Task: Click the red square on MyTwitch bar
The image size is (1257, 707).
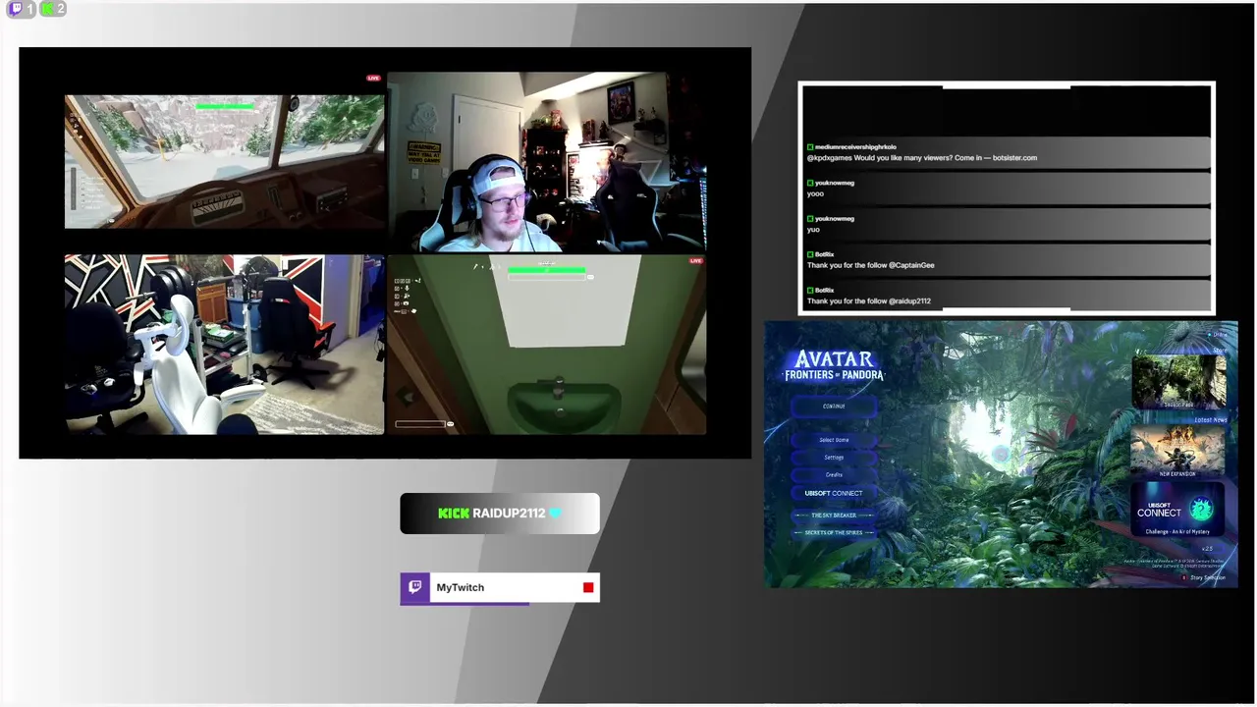Action: pyautogui.click(x=588, y=587)
